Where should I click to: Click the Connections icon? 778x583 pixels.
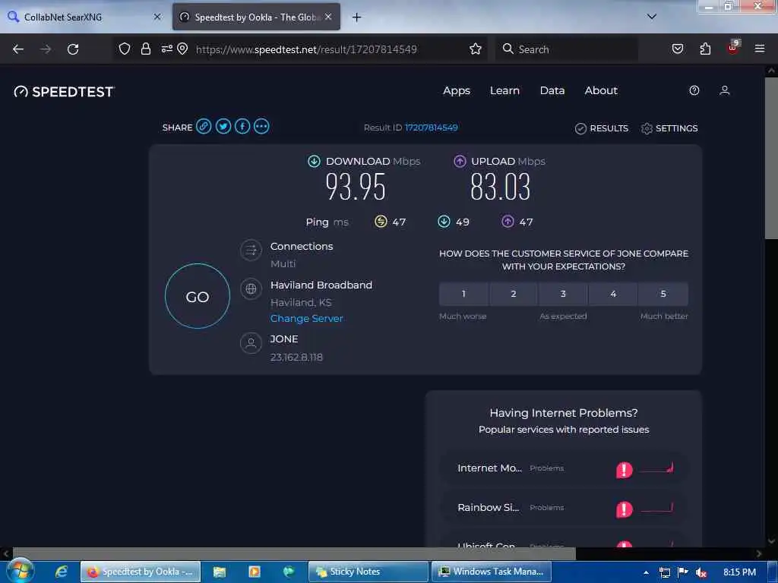251,250
